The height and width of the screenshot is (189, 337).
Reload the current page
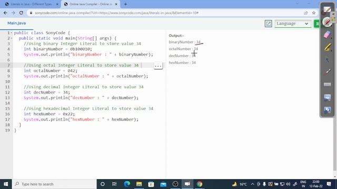21,13
